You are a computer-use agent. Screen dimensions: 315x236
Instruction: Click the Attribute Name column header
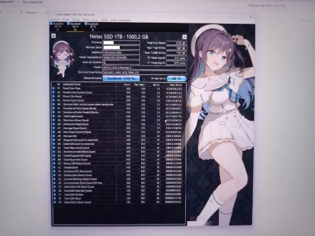[72, 84]
